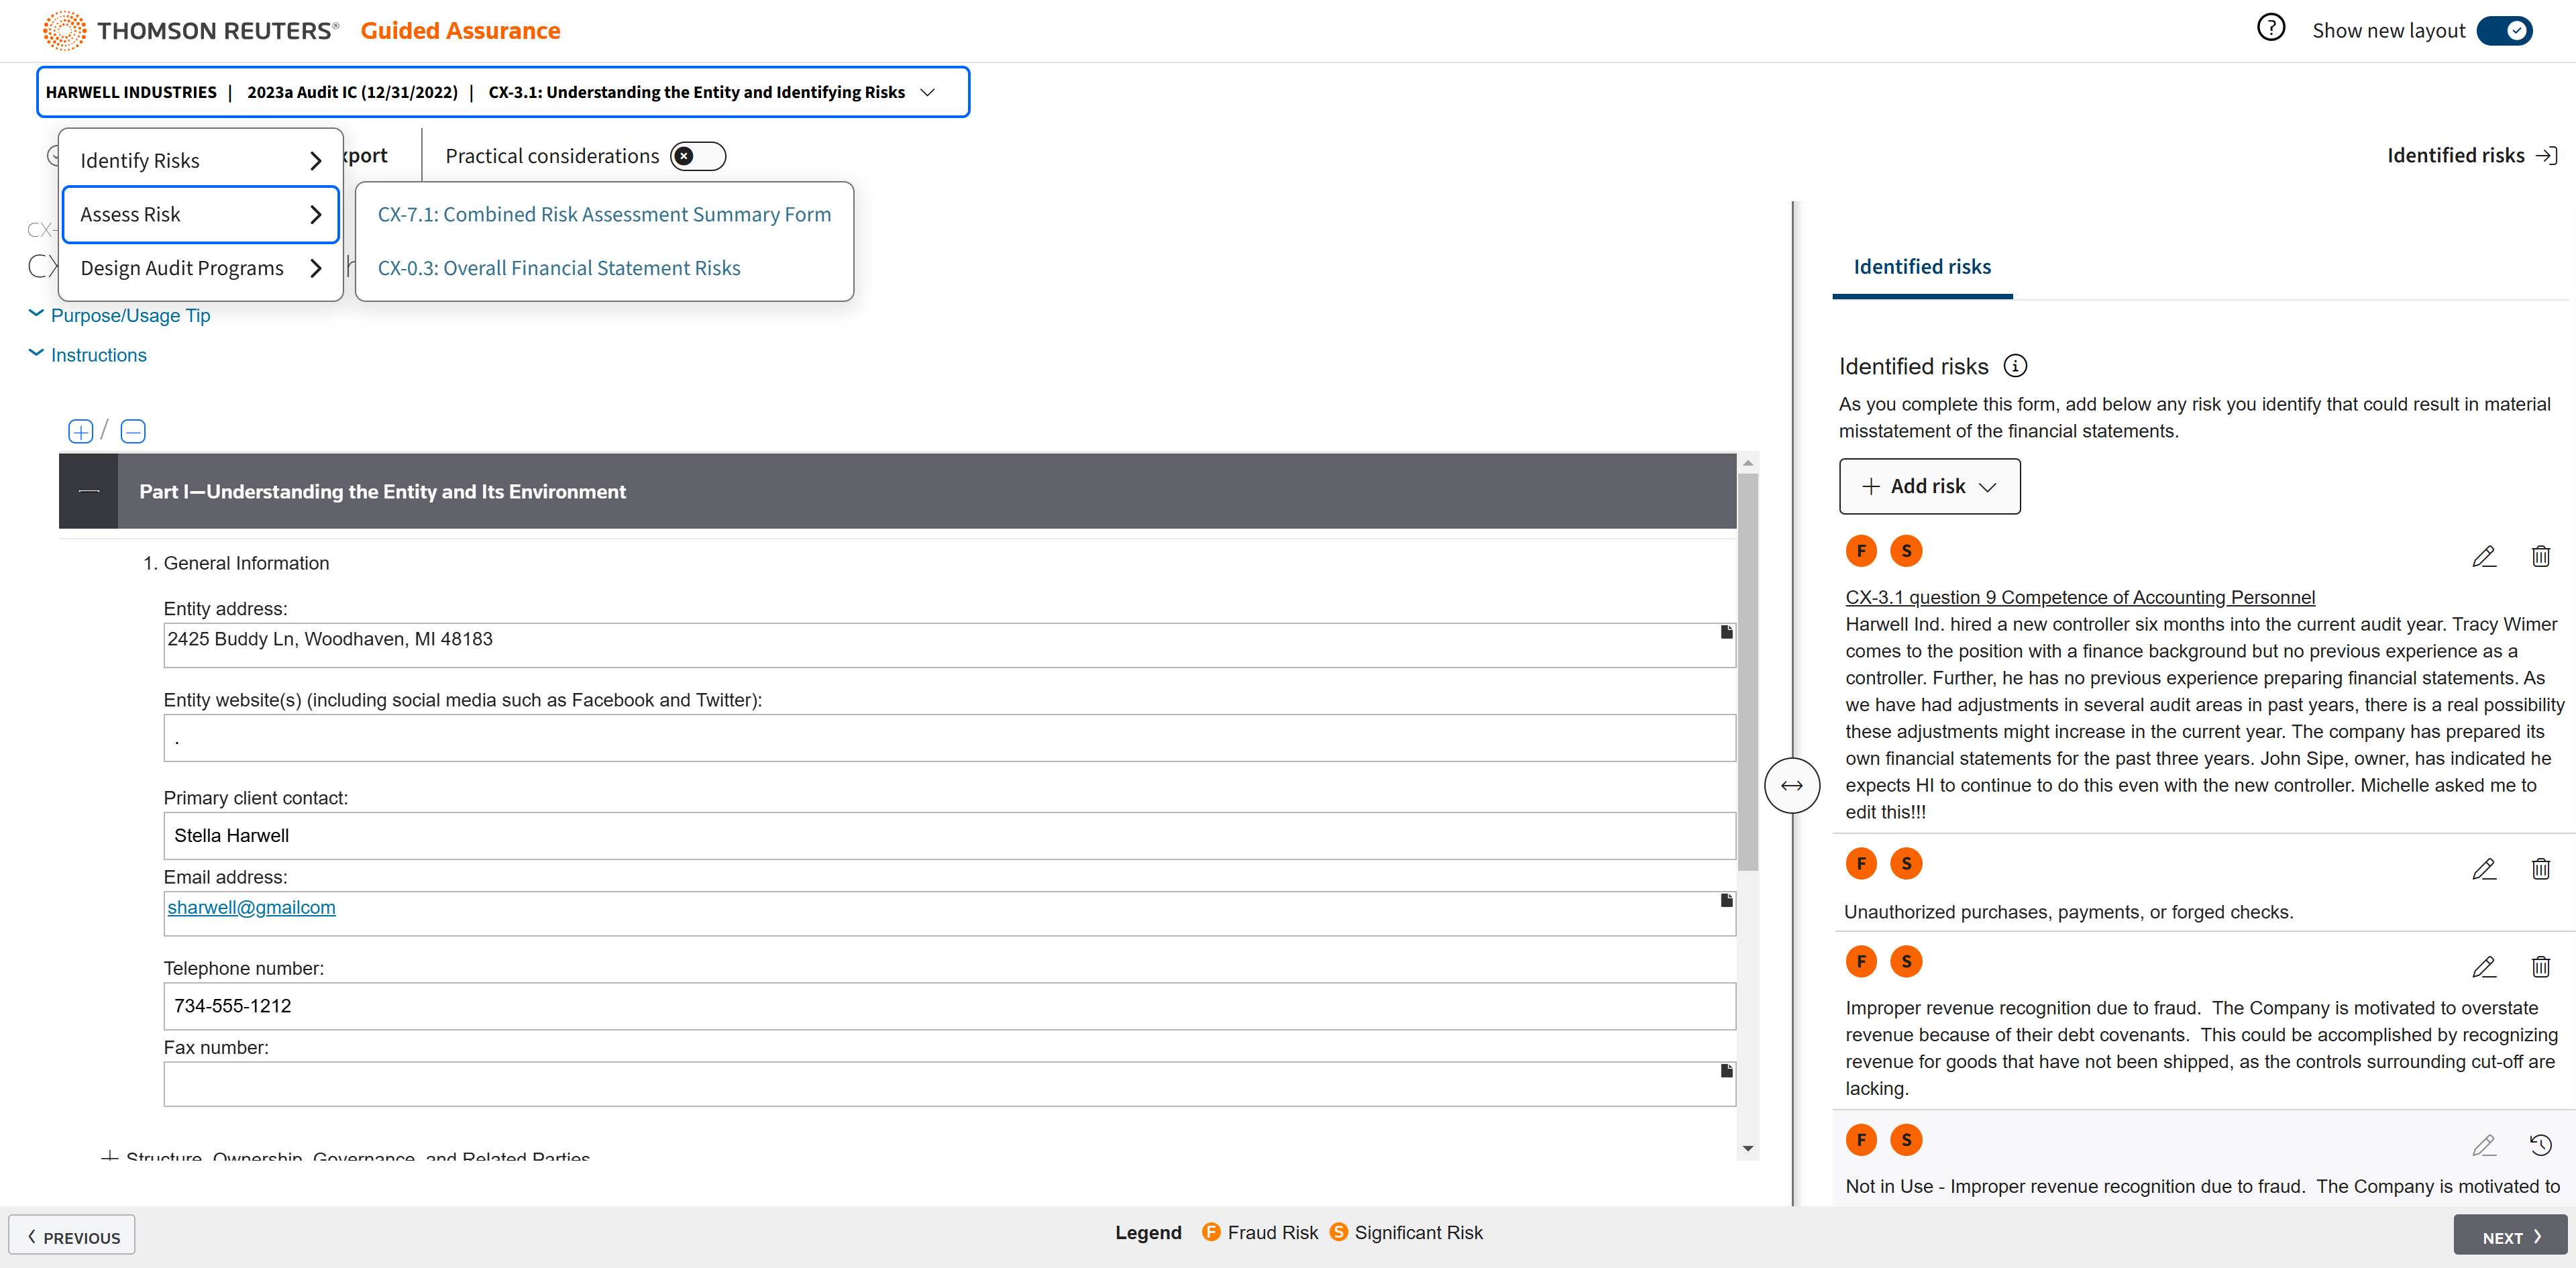Restore the Not in Use risk
The width and height of the screenshot is (2576, 1268).
2540,1145
